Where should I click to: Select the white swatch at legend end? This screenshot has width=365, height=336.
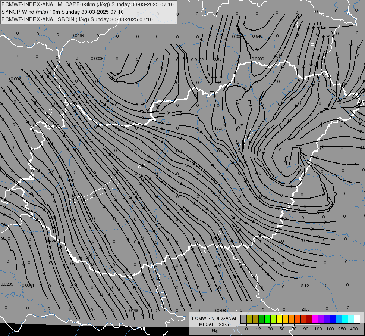[x=357, y=319]
